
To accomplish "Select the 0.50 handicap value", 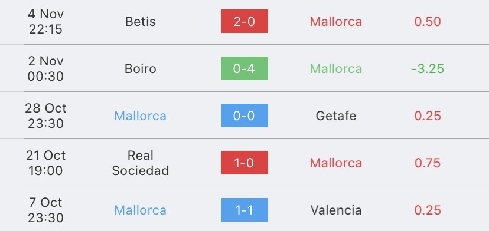I will 428,21.
